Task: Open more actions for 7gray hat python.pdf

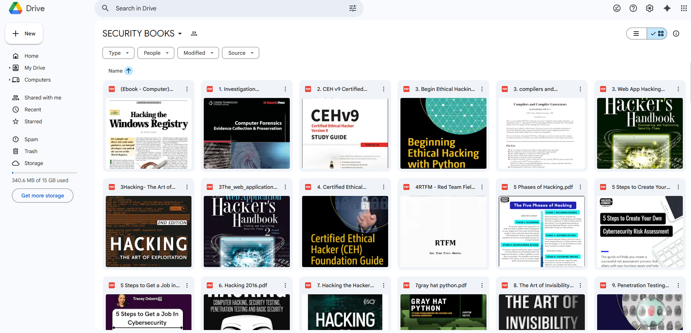Action: [482, 285]
